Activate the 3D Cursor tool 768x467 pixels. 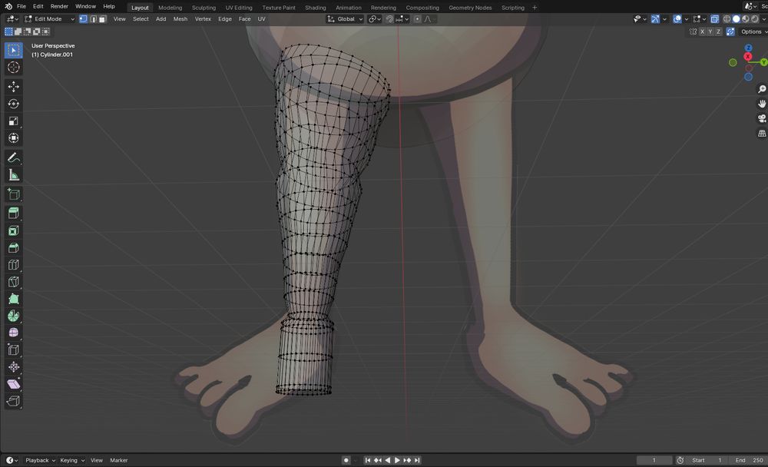pyautogui.click(x=14, y=67)
